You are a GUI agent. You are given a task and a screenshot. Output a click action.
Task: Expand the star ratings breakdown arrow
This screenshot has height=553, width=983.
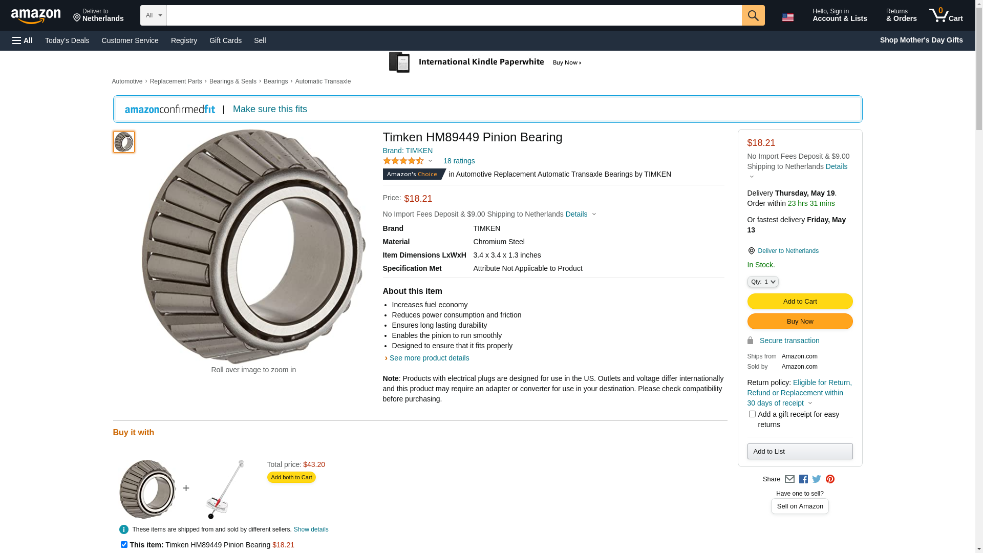pos(430,161)
